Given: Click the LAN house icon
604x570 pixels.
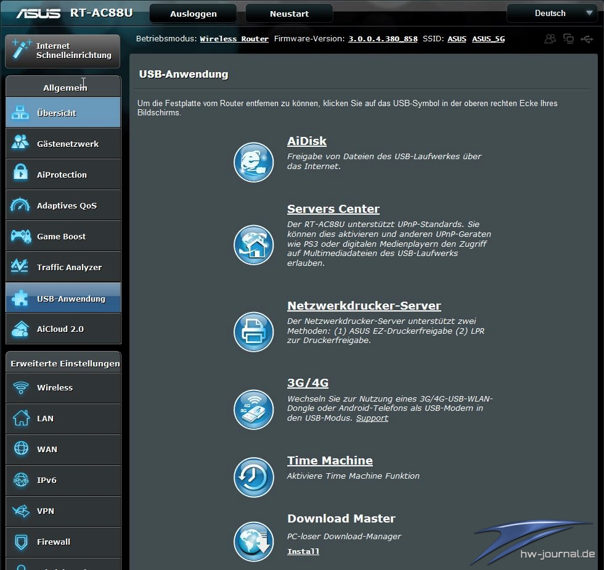Looking at the screenshot, I should [x=21, y=418].
